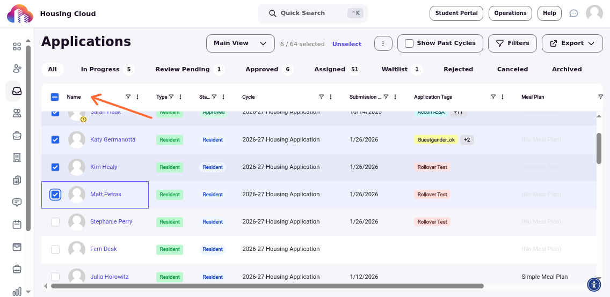Open the Filters button
The height and width of the screenshot is (297, 610).
pyautogui.click(x=512, y=43)
